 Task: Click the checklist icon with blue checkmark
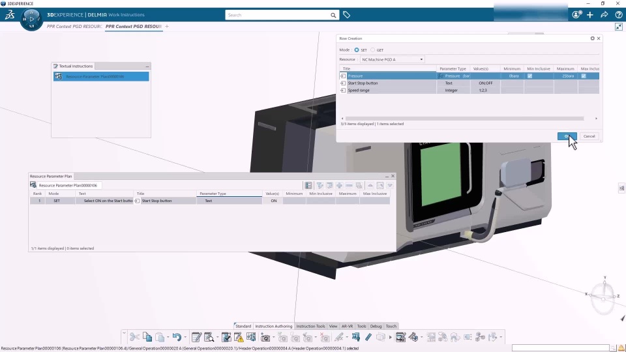tap(226, 337)
